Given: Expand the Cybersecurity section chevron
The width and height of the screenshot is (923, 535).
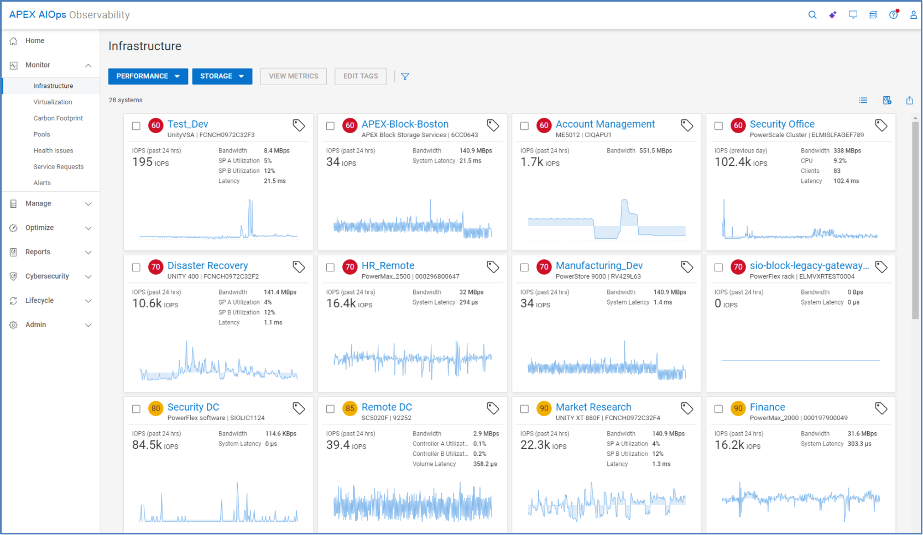Looking at the screenshot, I should point(88,277).
